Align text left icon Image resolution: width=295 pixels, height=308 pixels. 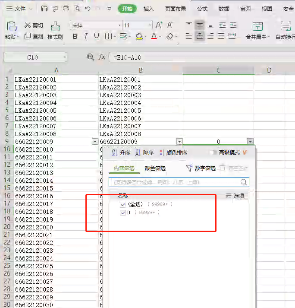[x=189, y=36]
